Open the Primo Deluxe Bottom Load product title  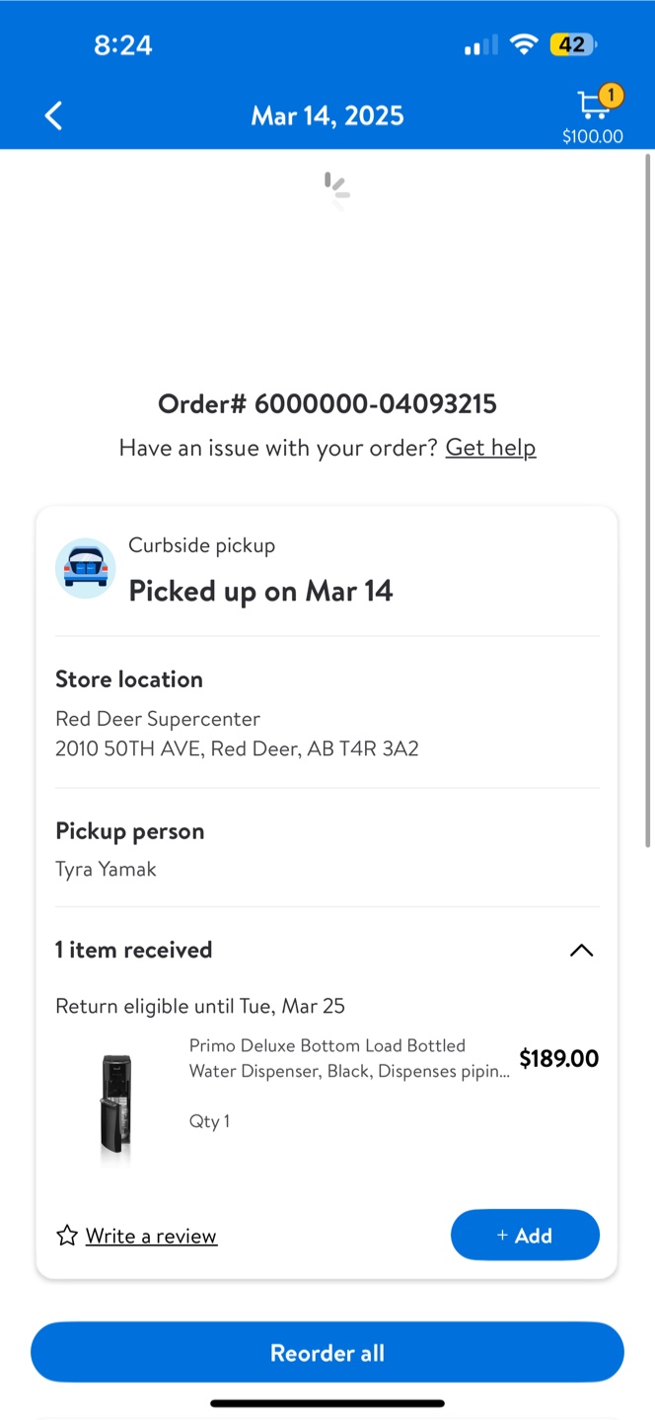click(x=350, y=1058)
